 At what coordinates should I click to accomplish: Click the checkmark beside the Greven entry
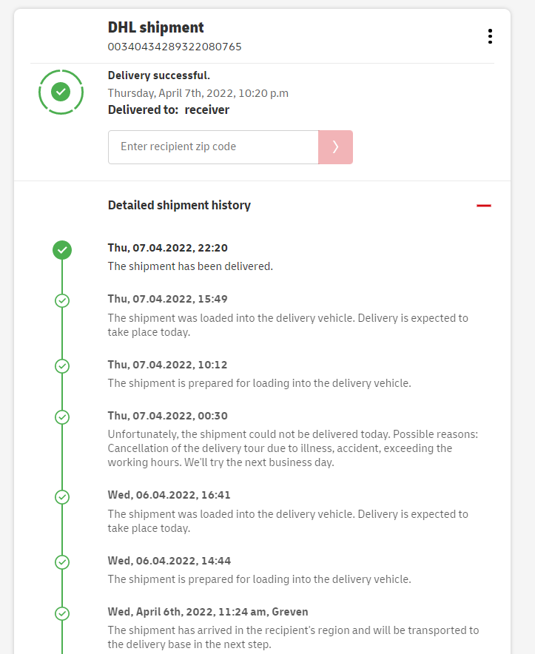tap(62, 613)
